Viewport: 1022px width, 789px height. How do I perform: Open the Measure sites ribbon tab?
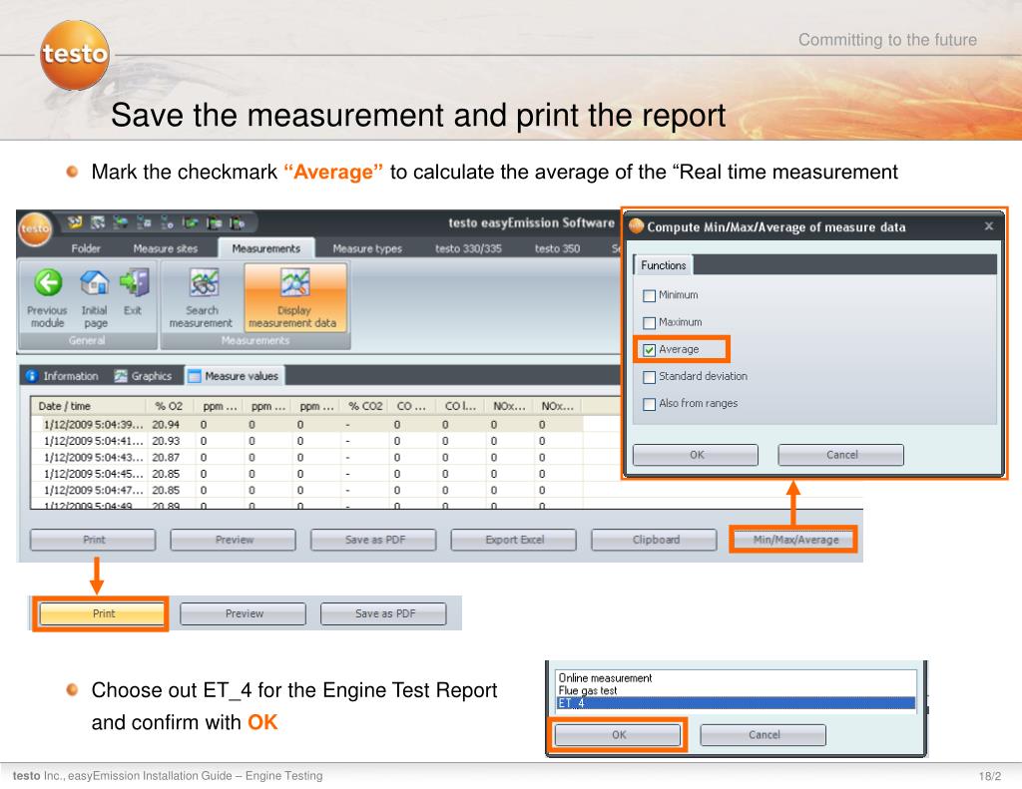(165, 248)
